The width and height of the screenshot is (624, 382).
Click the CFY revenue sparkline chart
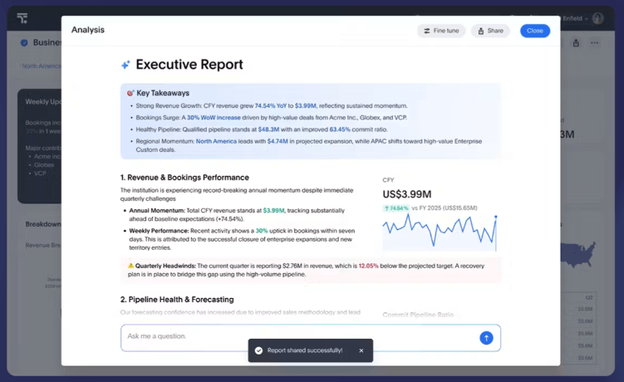click(x=440, y=233)
